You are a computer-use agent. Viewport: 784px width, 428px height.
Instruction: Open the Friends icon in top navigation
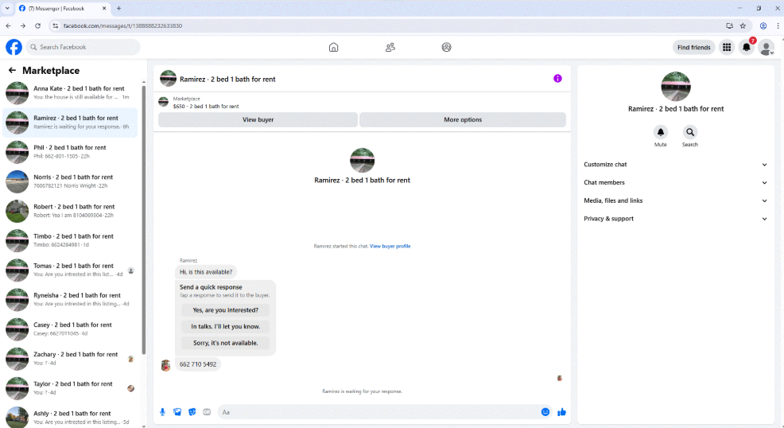[390, 47]
